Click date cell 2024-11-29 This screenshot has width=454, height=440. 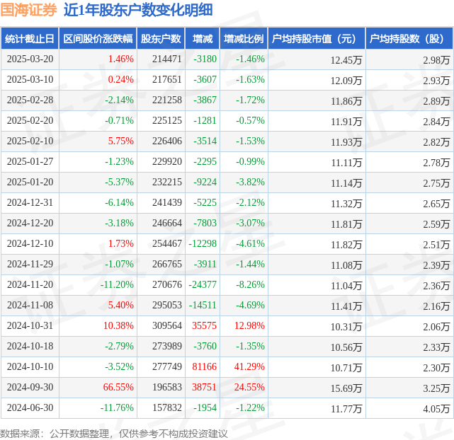30,265
